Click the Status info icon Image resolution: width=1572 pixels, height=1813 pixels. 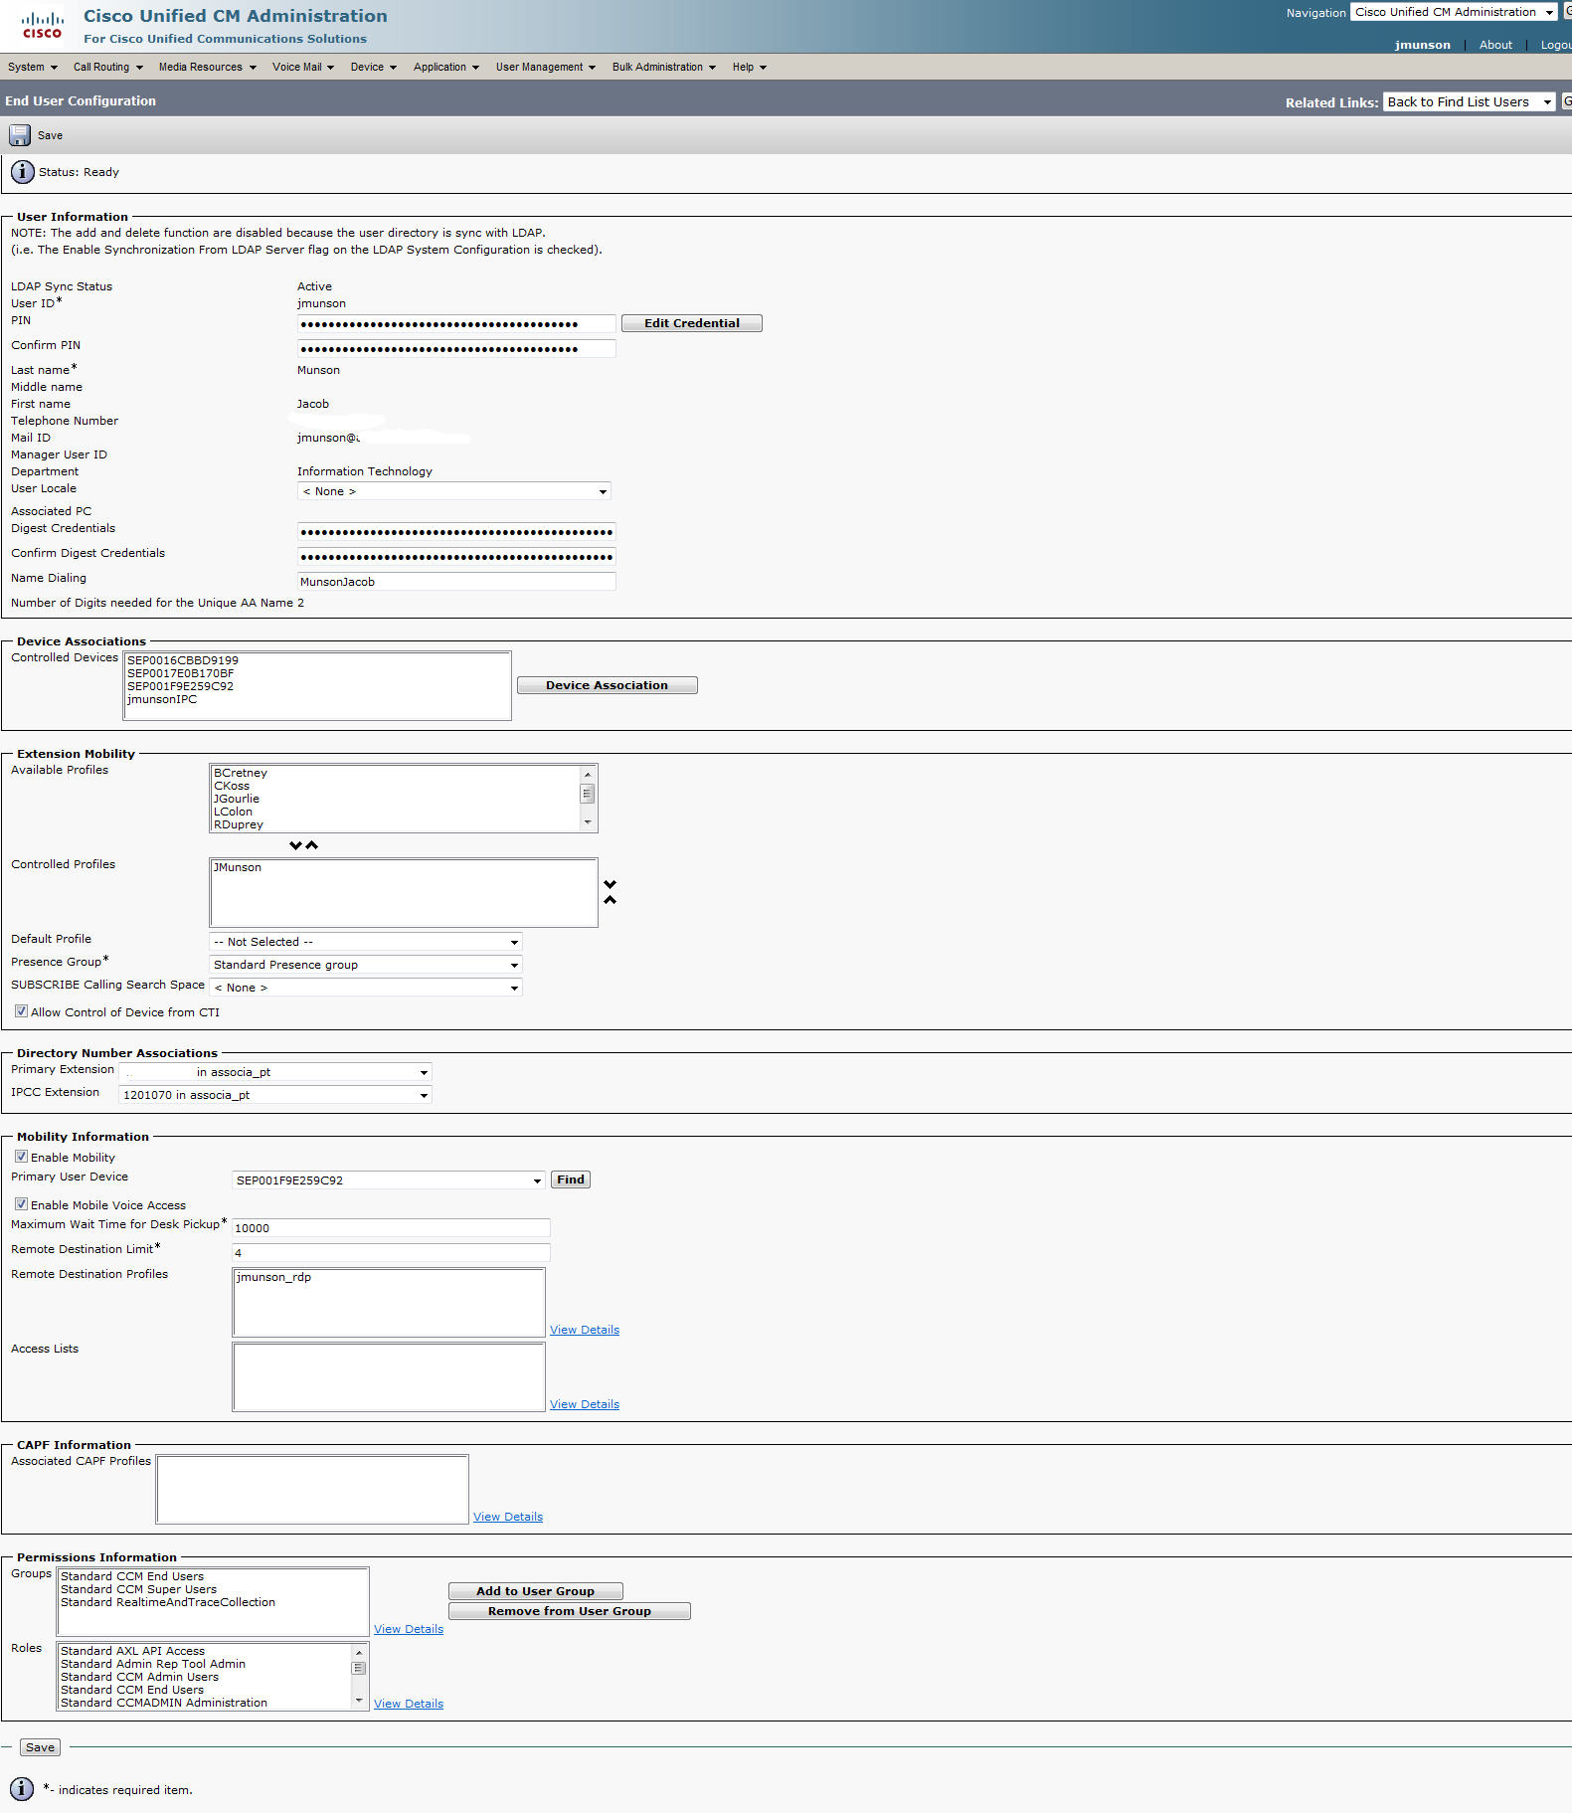tap(22, 172)
